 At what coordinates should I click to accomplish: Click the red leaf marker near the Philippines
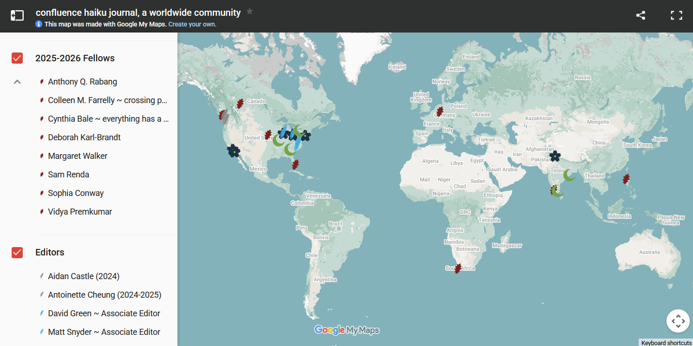(626, 179)
